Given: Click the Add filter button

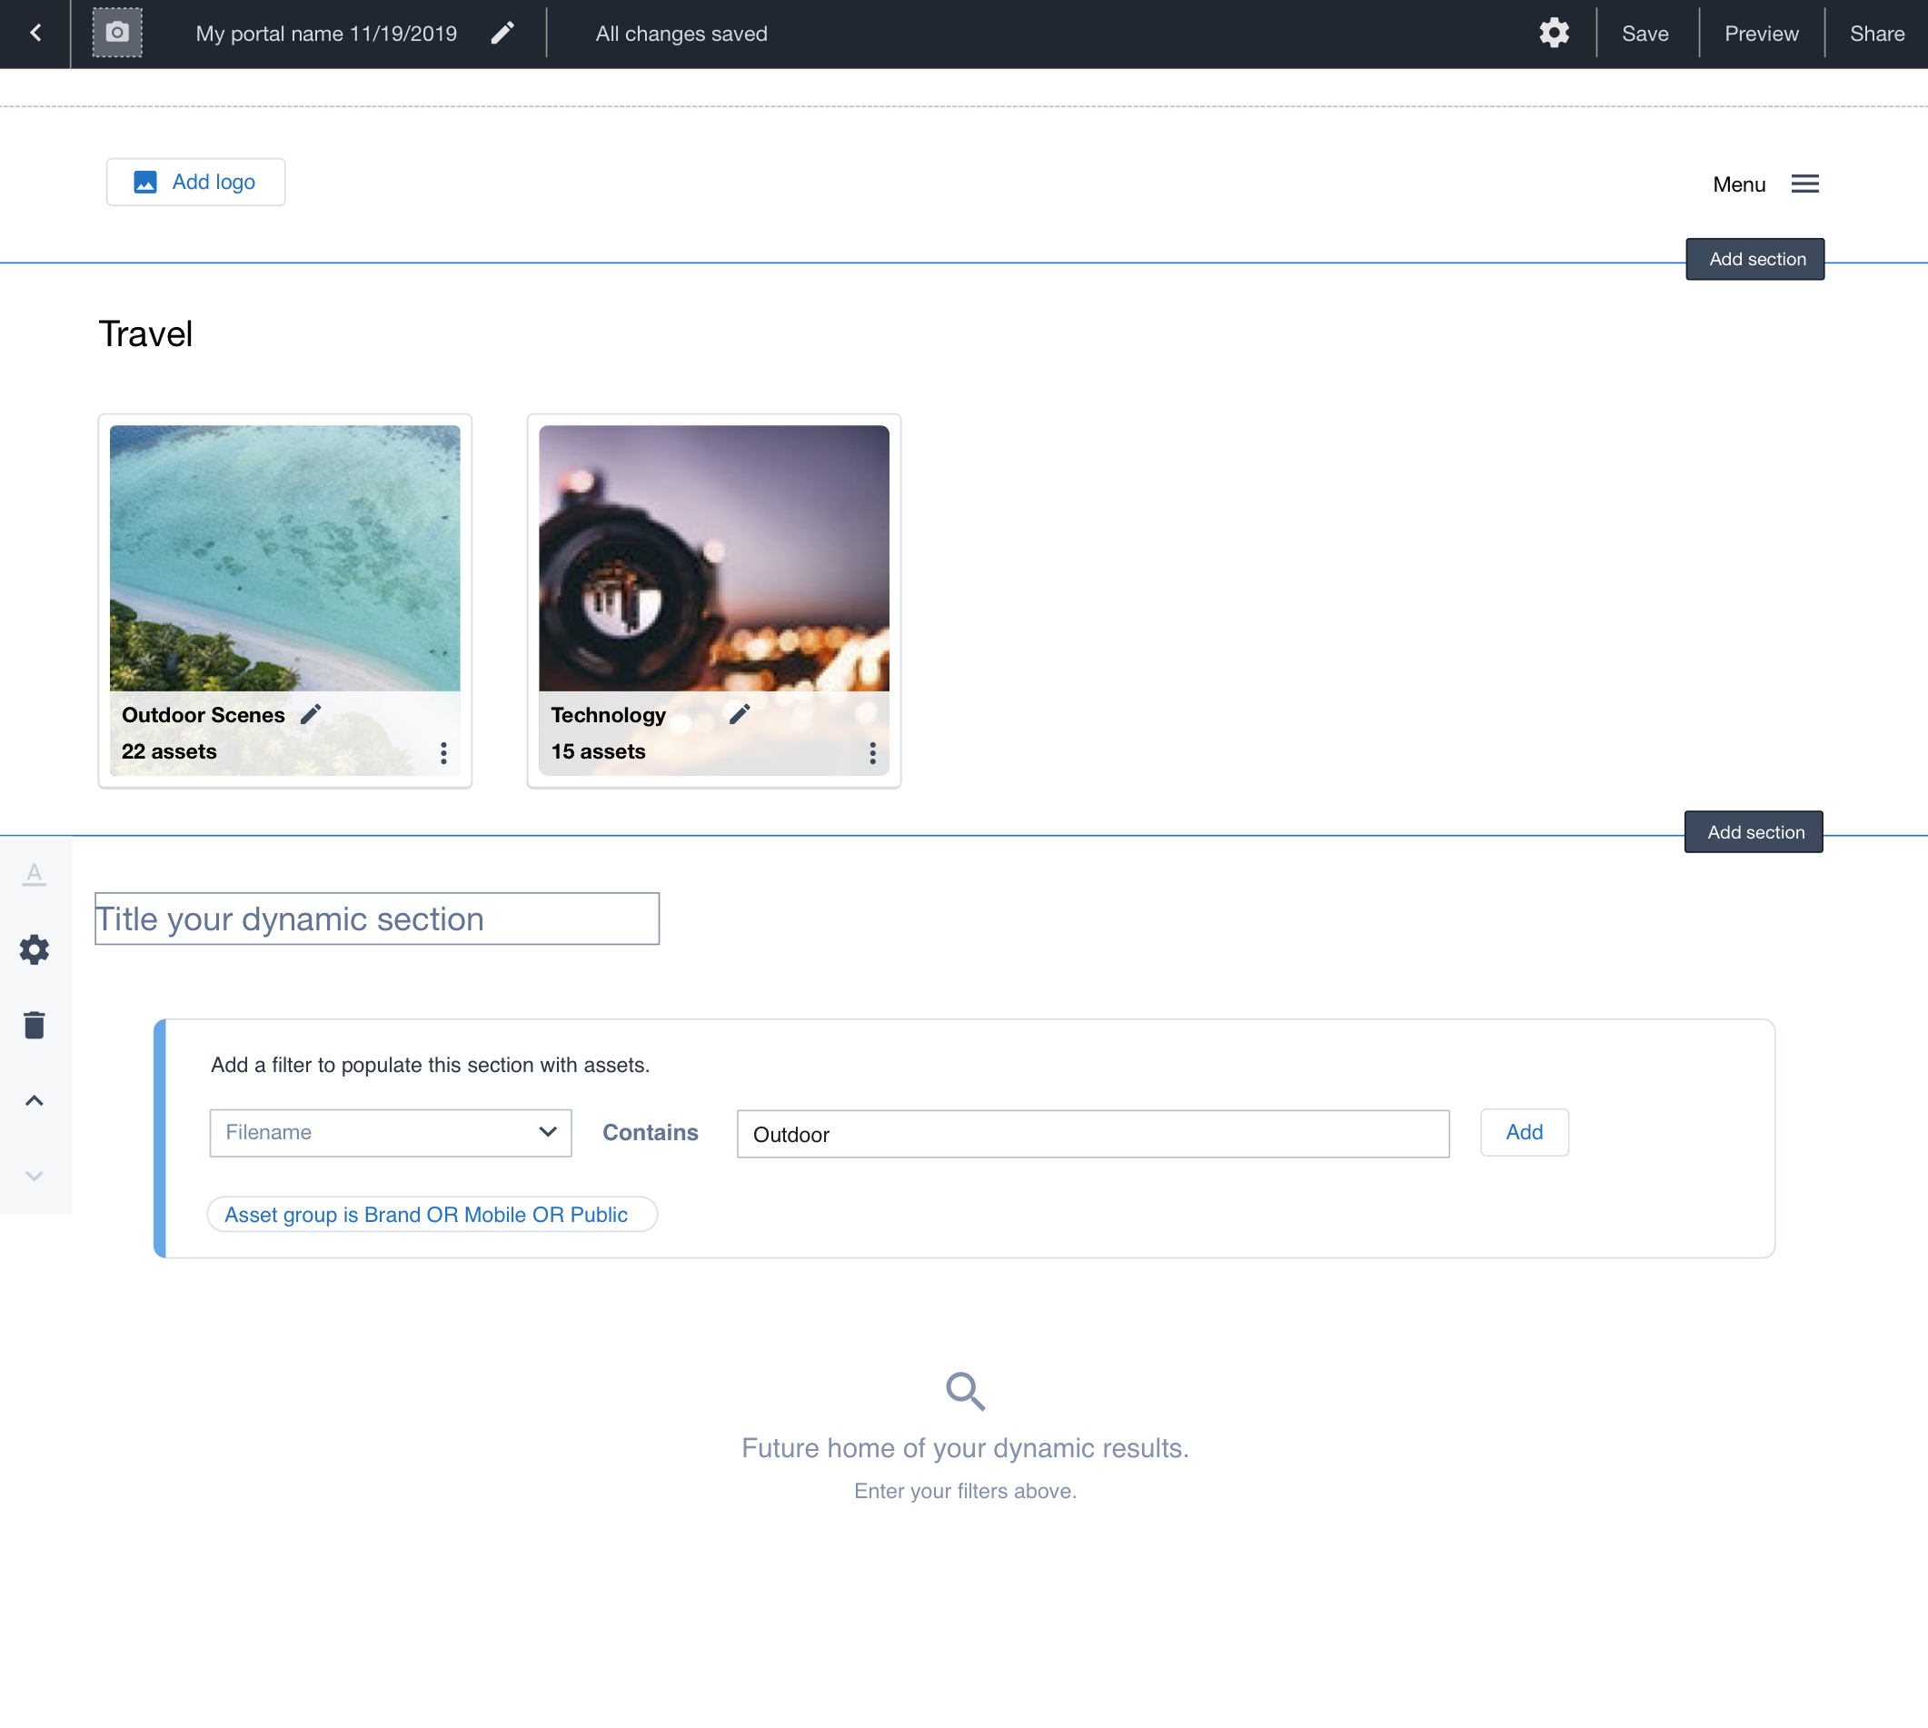Looking at the screenshot, I should pyautogui.click(x=1524, y=1132).
